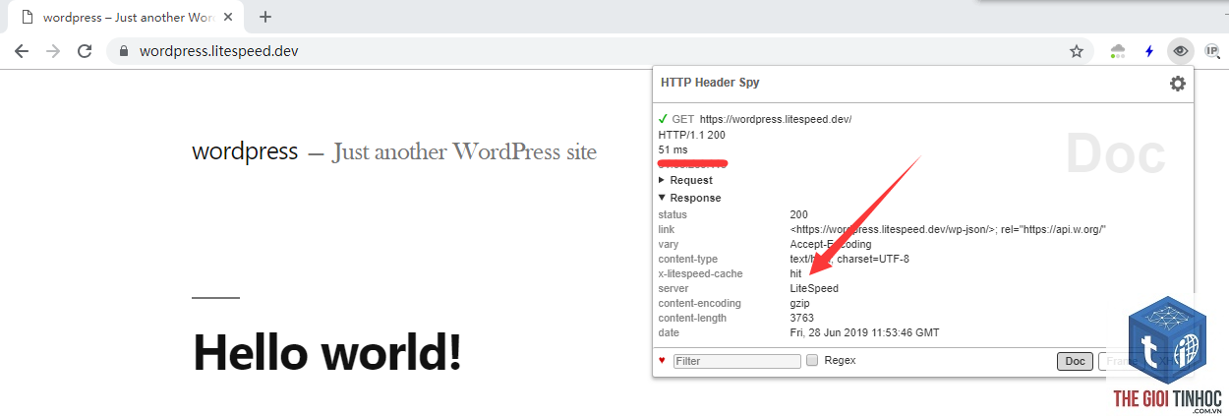Click the status header name
The height and width of the screenshot is (416, 1229).
[x=673, y=214]
